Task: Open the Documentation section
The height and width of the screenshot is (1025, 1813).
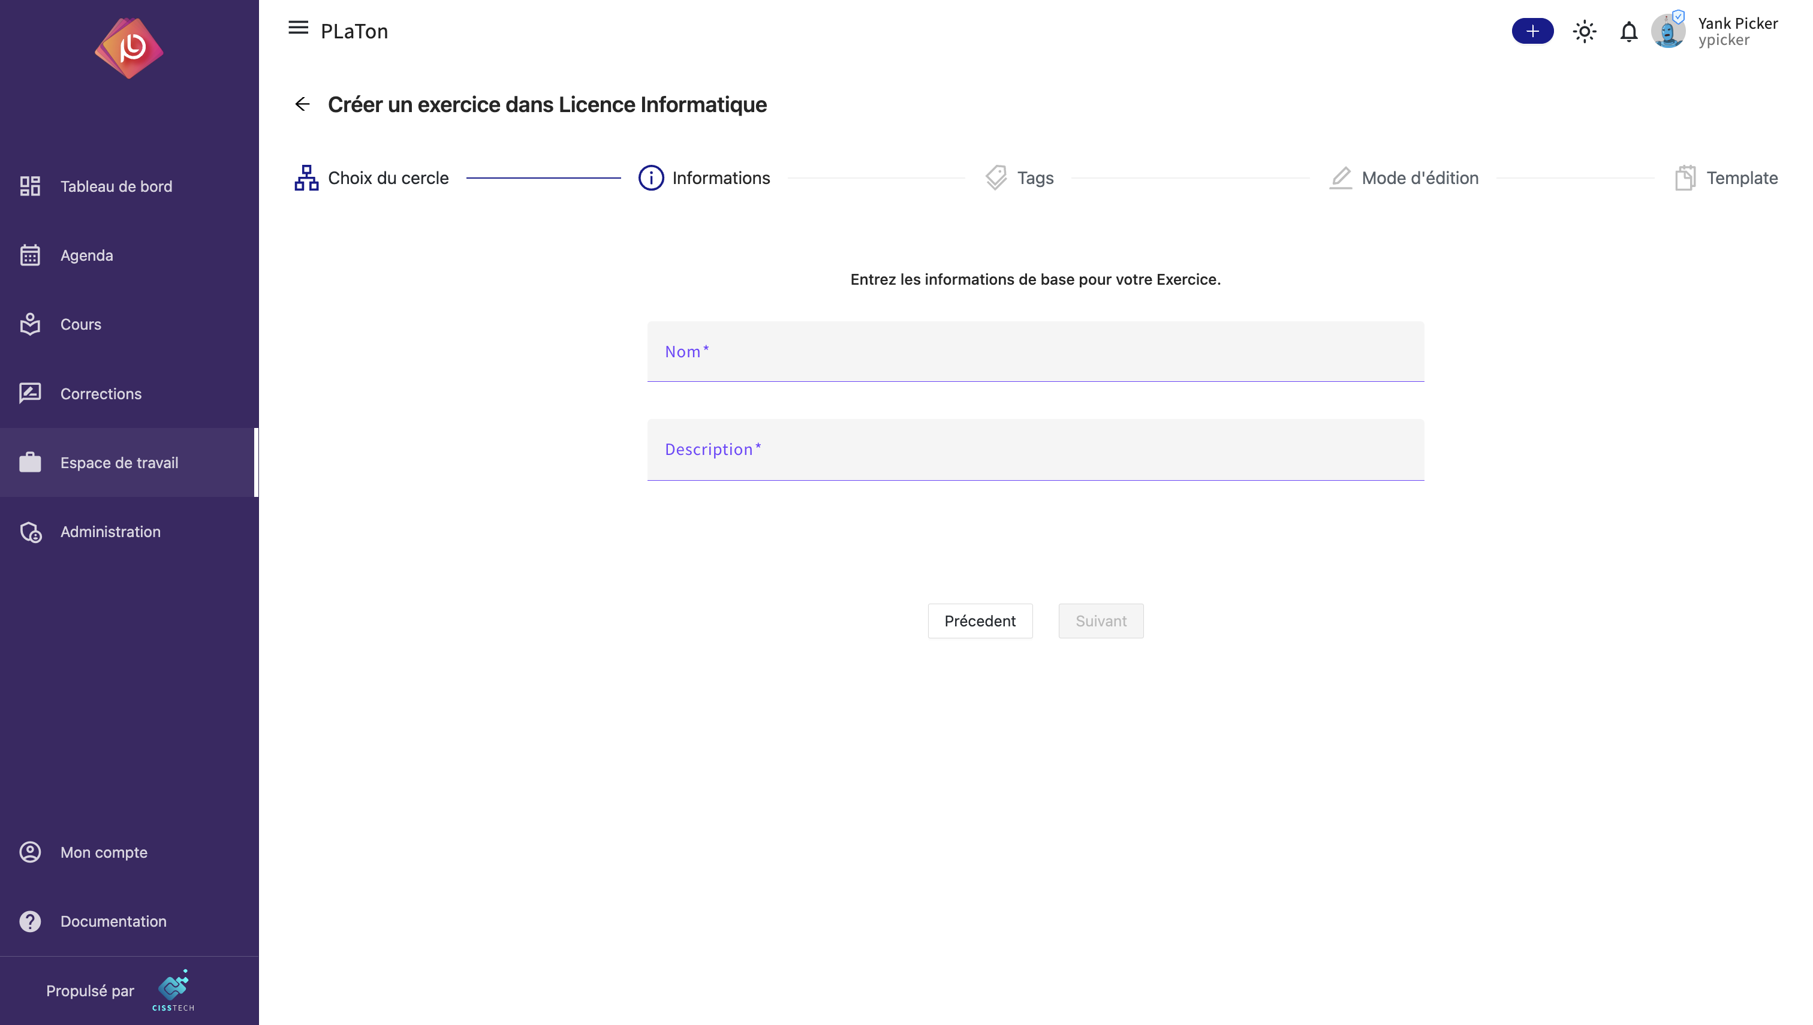Action: (x=113, y=920)
